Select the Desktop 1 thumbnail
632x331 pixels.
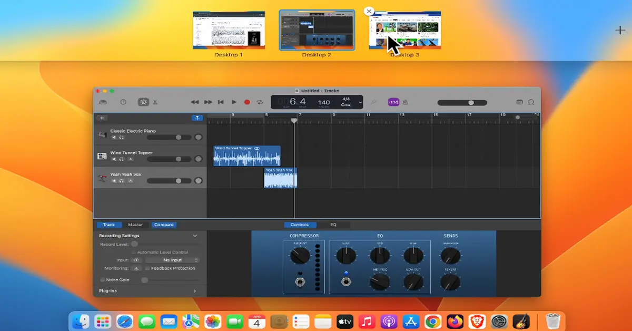229,30
